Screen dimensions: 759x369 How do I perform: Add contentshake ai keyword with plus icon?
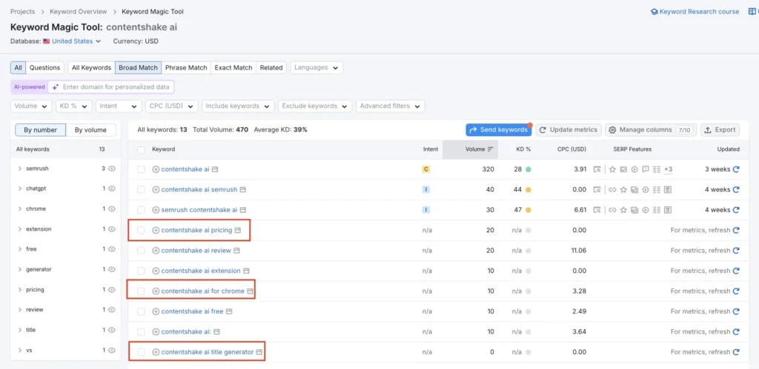point(156,169)
